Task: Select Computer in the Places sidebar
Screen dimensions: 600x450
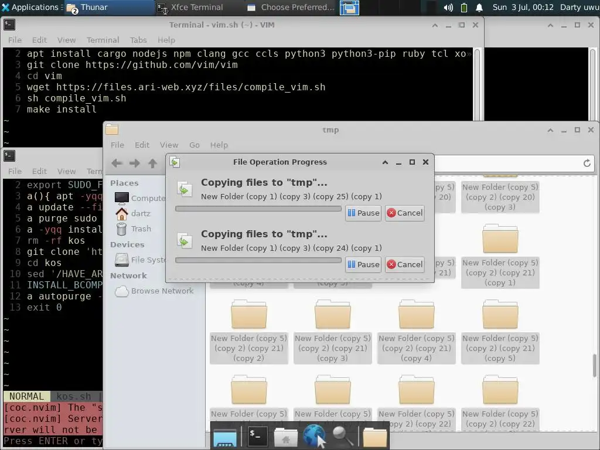Action: point(139,198)
